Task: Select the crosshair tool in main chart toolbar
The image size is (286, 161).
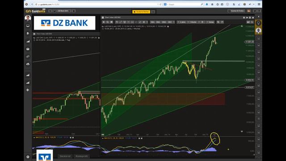Action: (104, 22)
